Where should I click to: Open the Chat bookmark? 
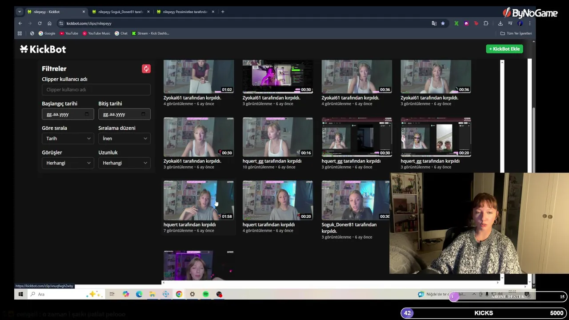click(x=121, y=33)
